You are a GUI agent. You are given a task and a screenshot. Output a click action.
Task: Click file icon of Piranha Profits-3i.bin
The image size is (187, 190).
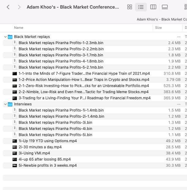(15, 123)
